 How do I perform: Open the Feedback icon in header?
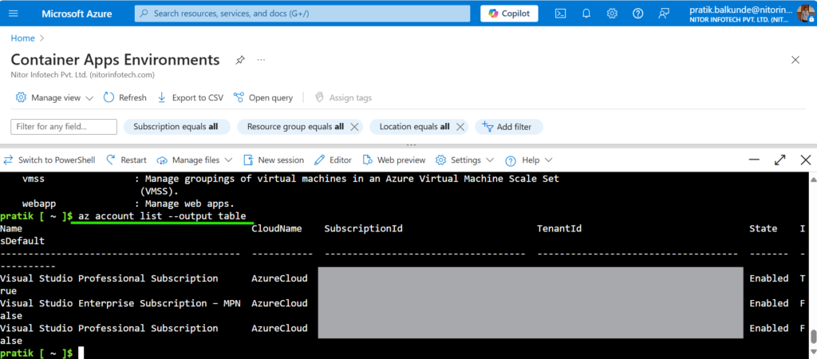[663, 14]
